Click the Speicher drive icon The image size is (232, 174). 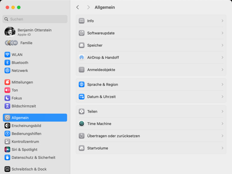[82, 45]
